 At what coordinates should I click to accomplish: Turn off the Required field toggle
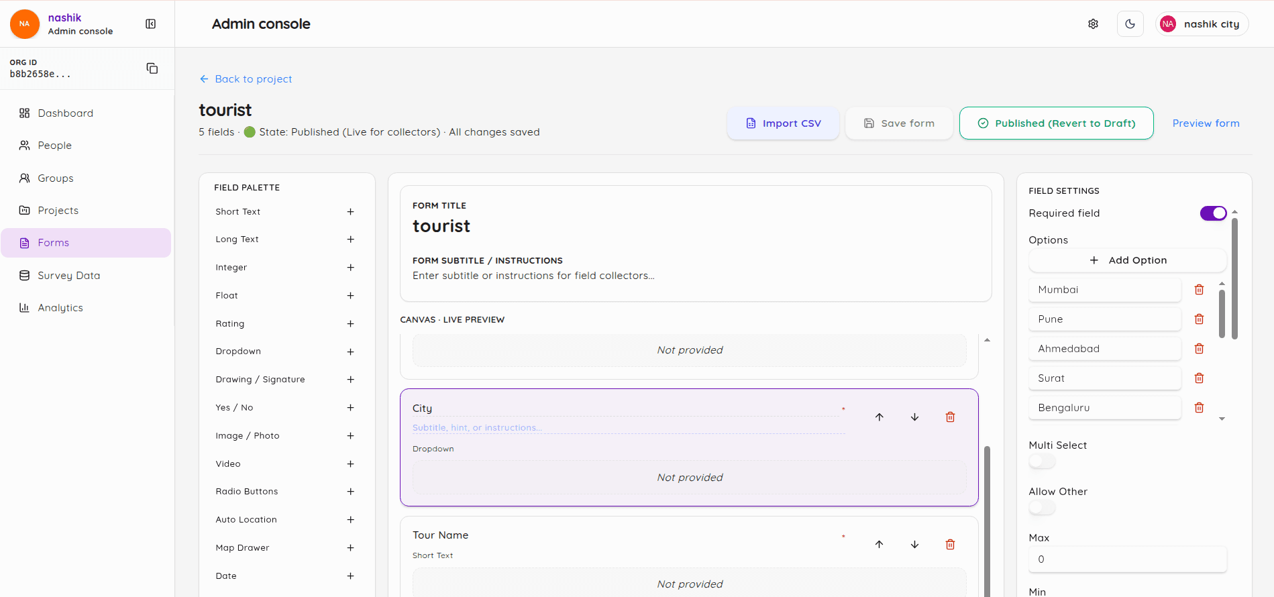pos(1213,213)
